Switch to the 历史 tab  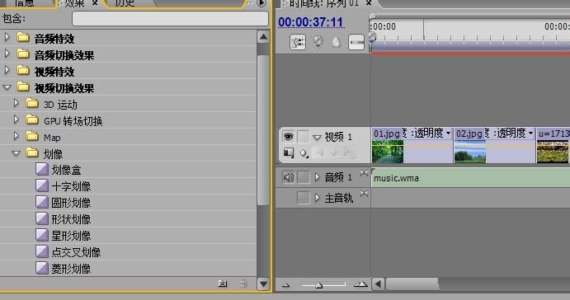[125, 3]
